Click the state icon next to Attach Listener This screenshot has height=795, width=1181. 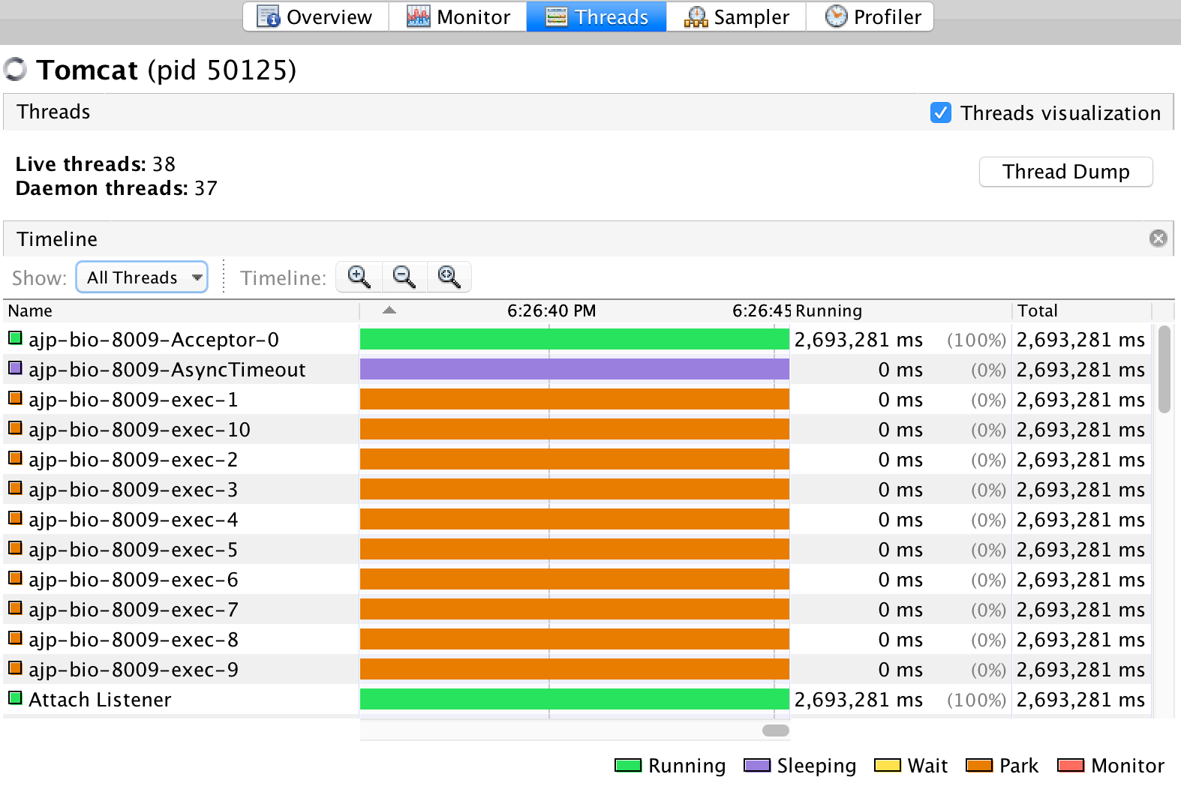pyautogui.click(x=15, y=698)
